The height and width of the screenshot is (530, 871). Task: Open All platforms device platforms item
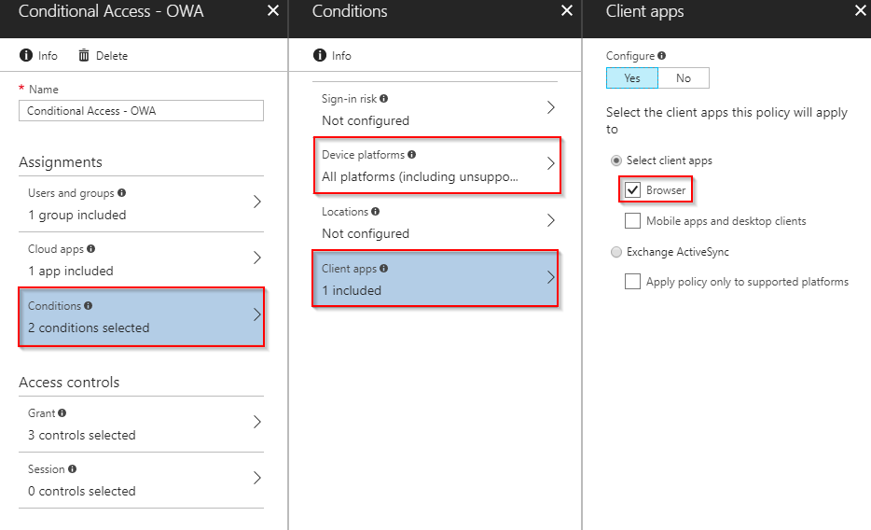(x=436, y=165)
